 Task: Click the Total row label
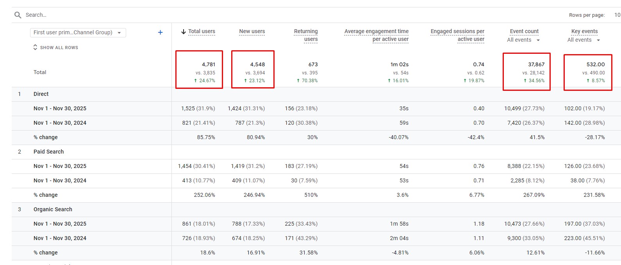pyautogui.click(x=40, y=72)
